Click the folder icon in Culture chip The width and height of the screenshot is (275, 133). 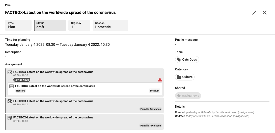pyautogui.click(x=179, y=77)
